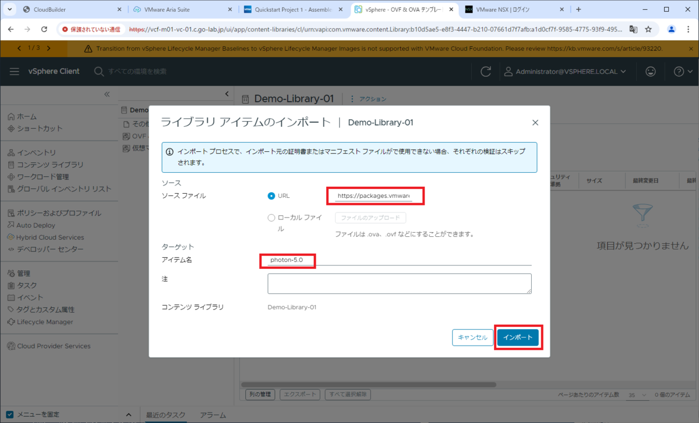Screen dimensions: 699x423
Task: Open Administrator@VSPHERE.LOCAL user menu
Action: pyautogui.click(x=564, y=72)
